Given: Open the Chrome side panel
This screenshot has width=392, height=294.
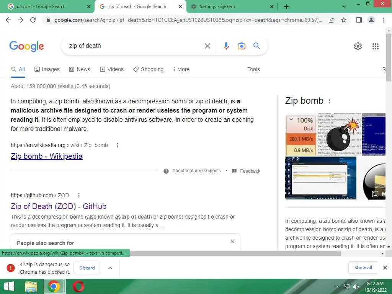Looking at the screenshot, I should coord(359,20).
